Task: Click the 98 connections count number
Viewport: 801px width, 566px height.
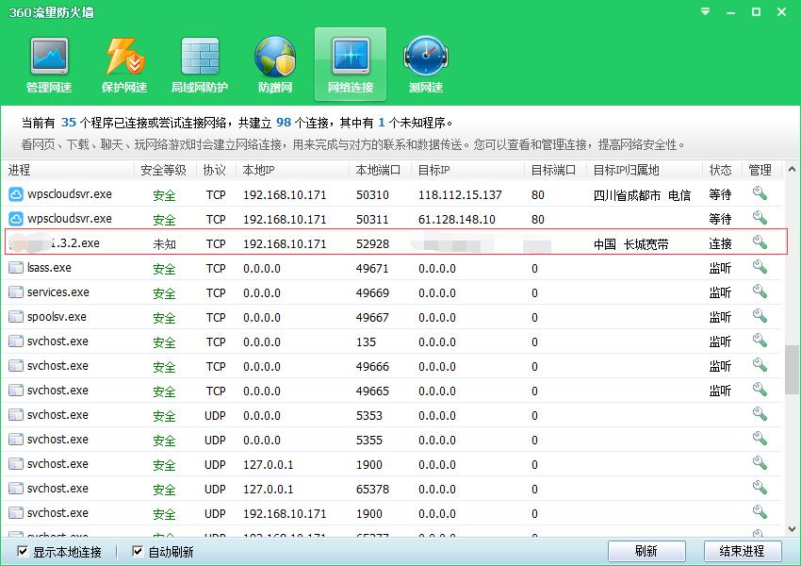Action: point(284,123)
